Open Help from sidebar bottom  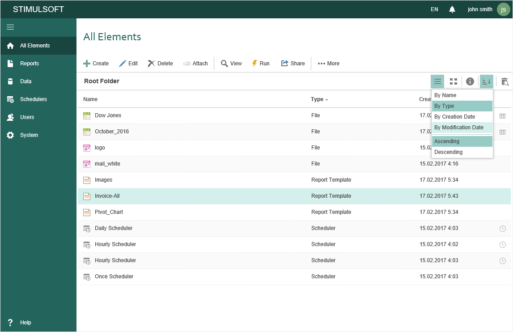38,323
